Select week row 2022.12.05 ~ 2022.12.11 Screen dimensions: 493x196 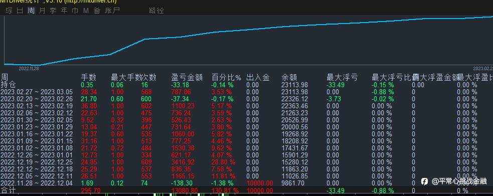pyautogui.click(x=37, y=176)
